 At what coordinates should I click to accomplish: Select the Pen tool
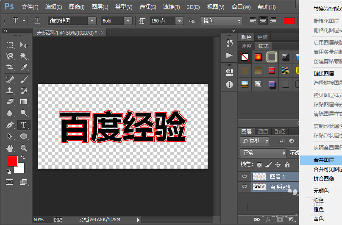click(x=10, y=125)
